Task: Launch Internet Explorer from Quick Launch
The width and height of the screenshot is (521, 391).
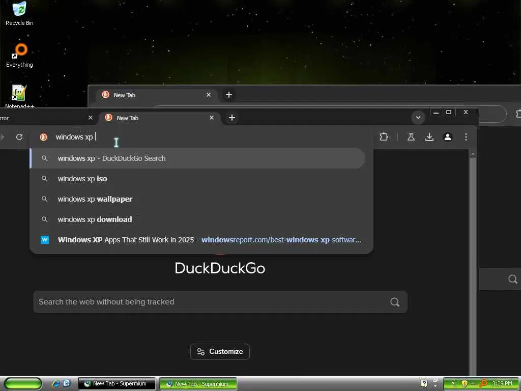Action: click(55, 384)
